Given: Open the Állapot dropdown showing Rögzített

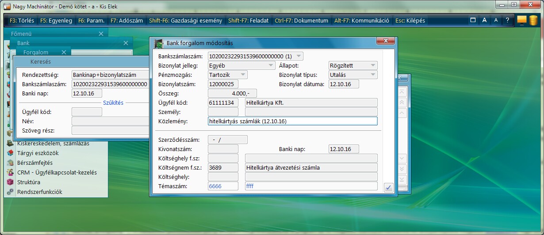Looking at the screenshot, I should point(373,65).
